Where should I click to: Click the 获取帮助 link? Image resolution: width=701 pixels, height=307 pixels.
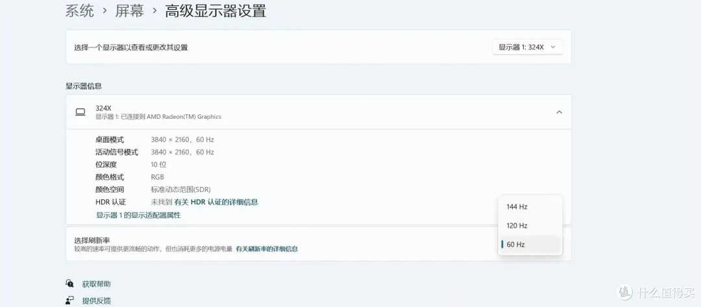pyautogui.click(x=96, y=284)
